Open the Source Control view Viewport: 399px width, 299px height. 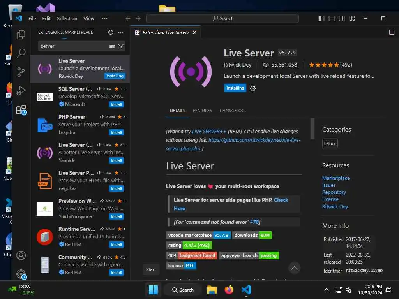(x=21, y=72)
